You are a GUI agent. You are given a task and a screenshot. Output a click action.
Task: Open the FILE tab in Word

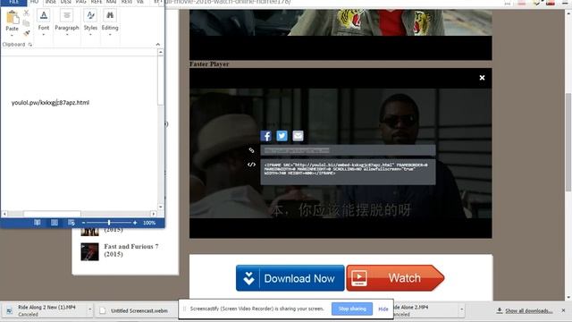click(13, 2)
